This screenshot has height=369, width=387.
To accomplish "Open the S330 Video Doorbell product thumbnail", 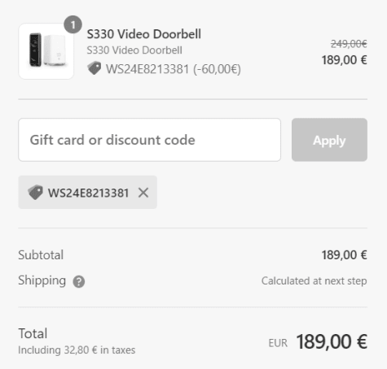I will pos(46,51).
